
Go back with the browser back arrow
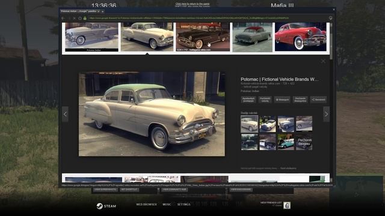[63, 19]
